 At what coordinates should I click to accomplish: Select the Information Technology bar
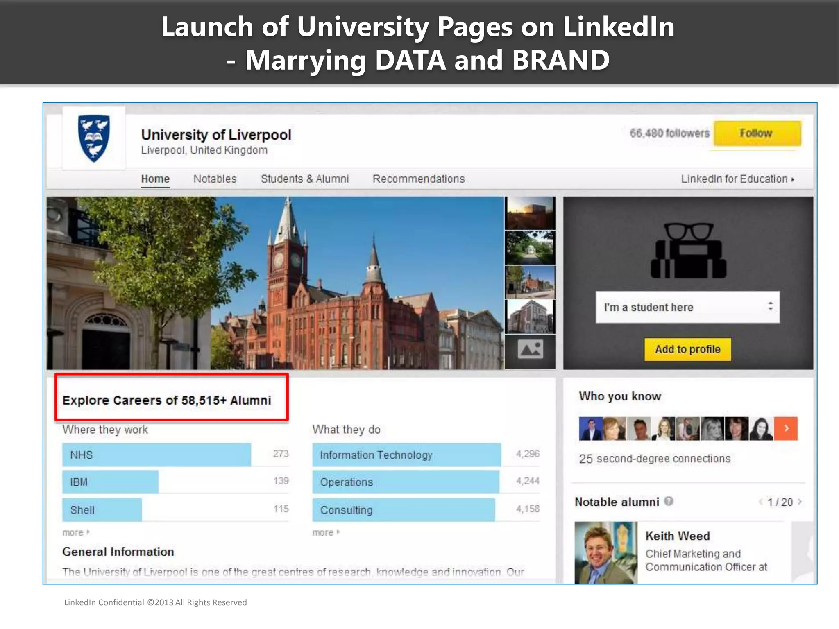pos(406,455)
